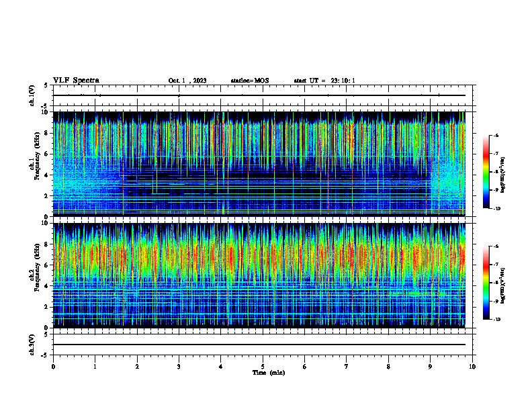Click time axis tick label "4"

click(220, 367)
